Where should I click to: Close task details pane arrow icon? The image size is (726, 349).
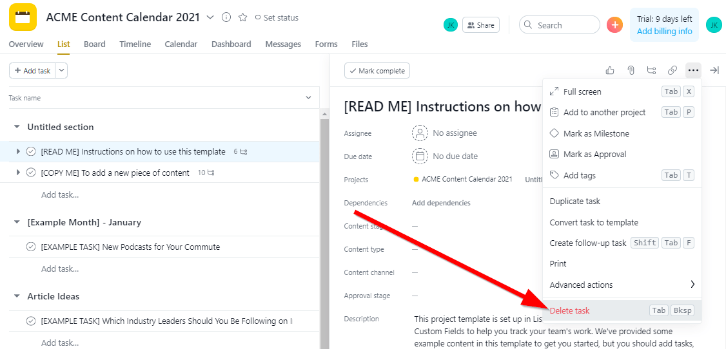[x=714, y=70]
